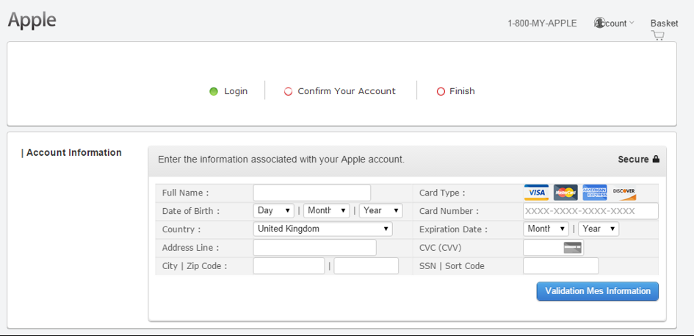Open the Expiration Date Year dropdown
This screenshot has height=336, width=694.
pos(599,229)
